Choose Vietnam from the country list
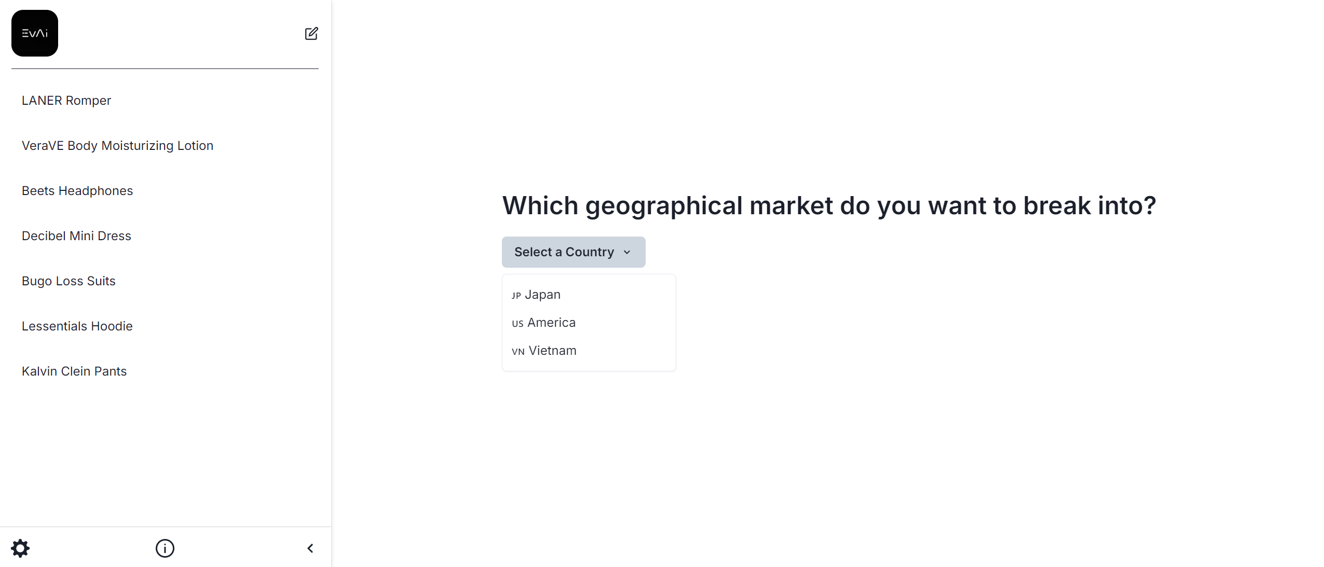This screenshot has height=567, width=1324. pyautogui.click(x=552, y=351)
